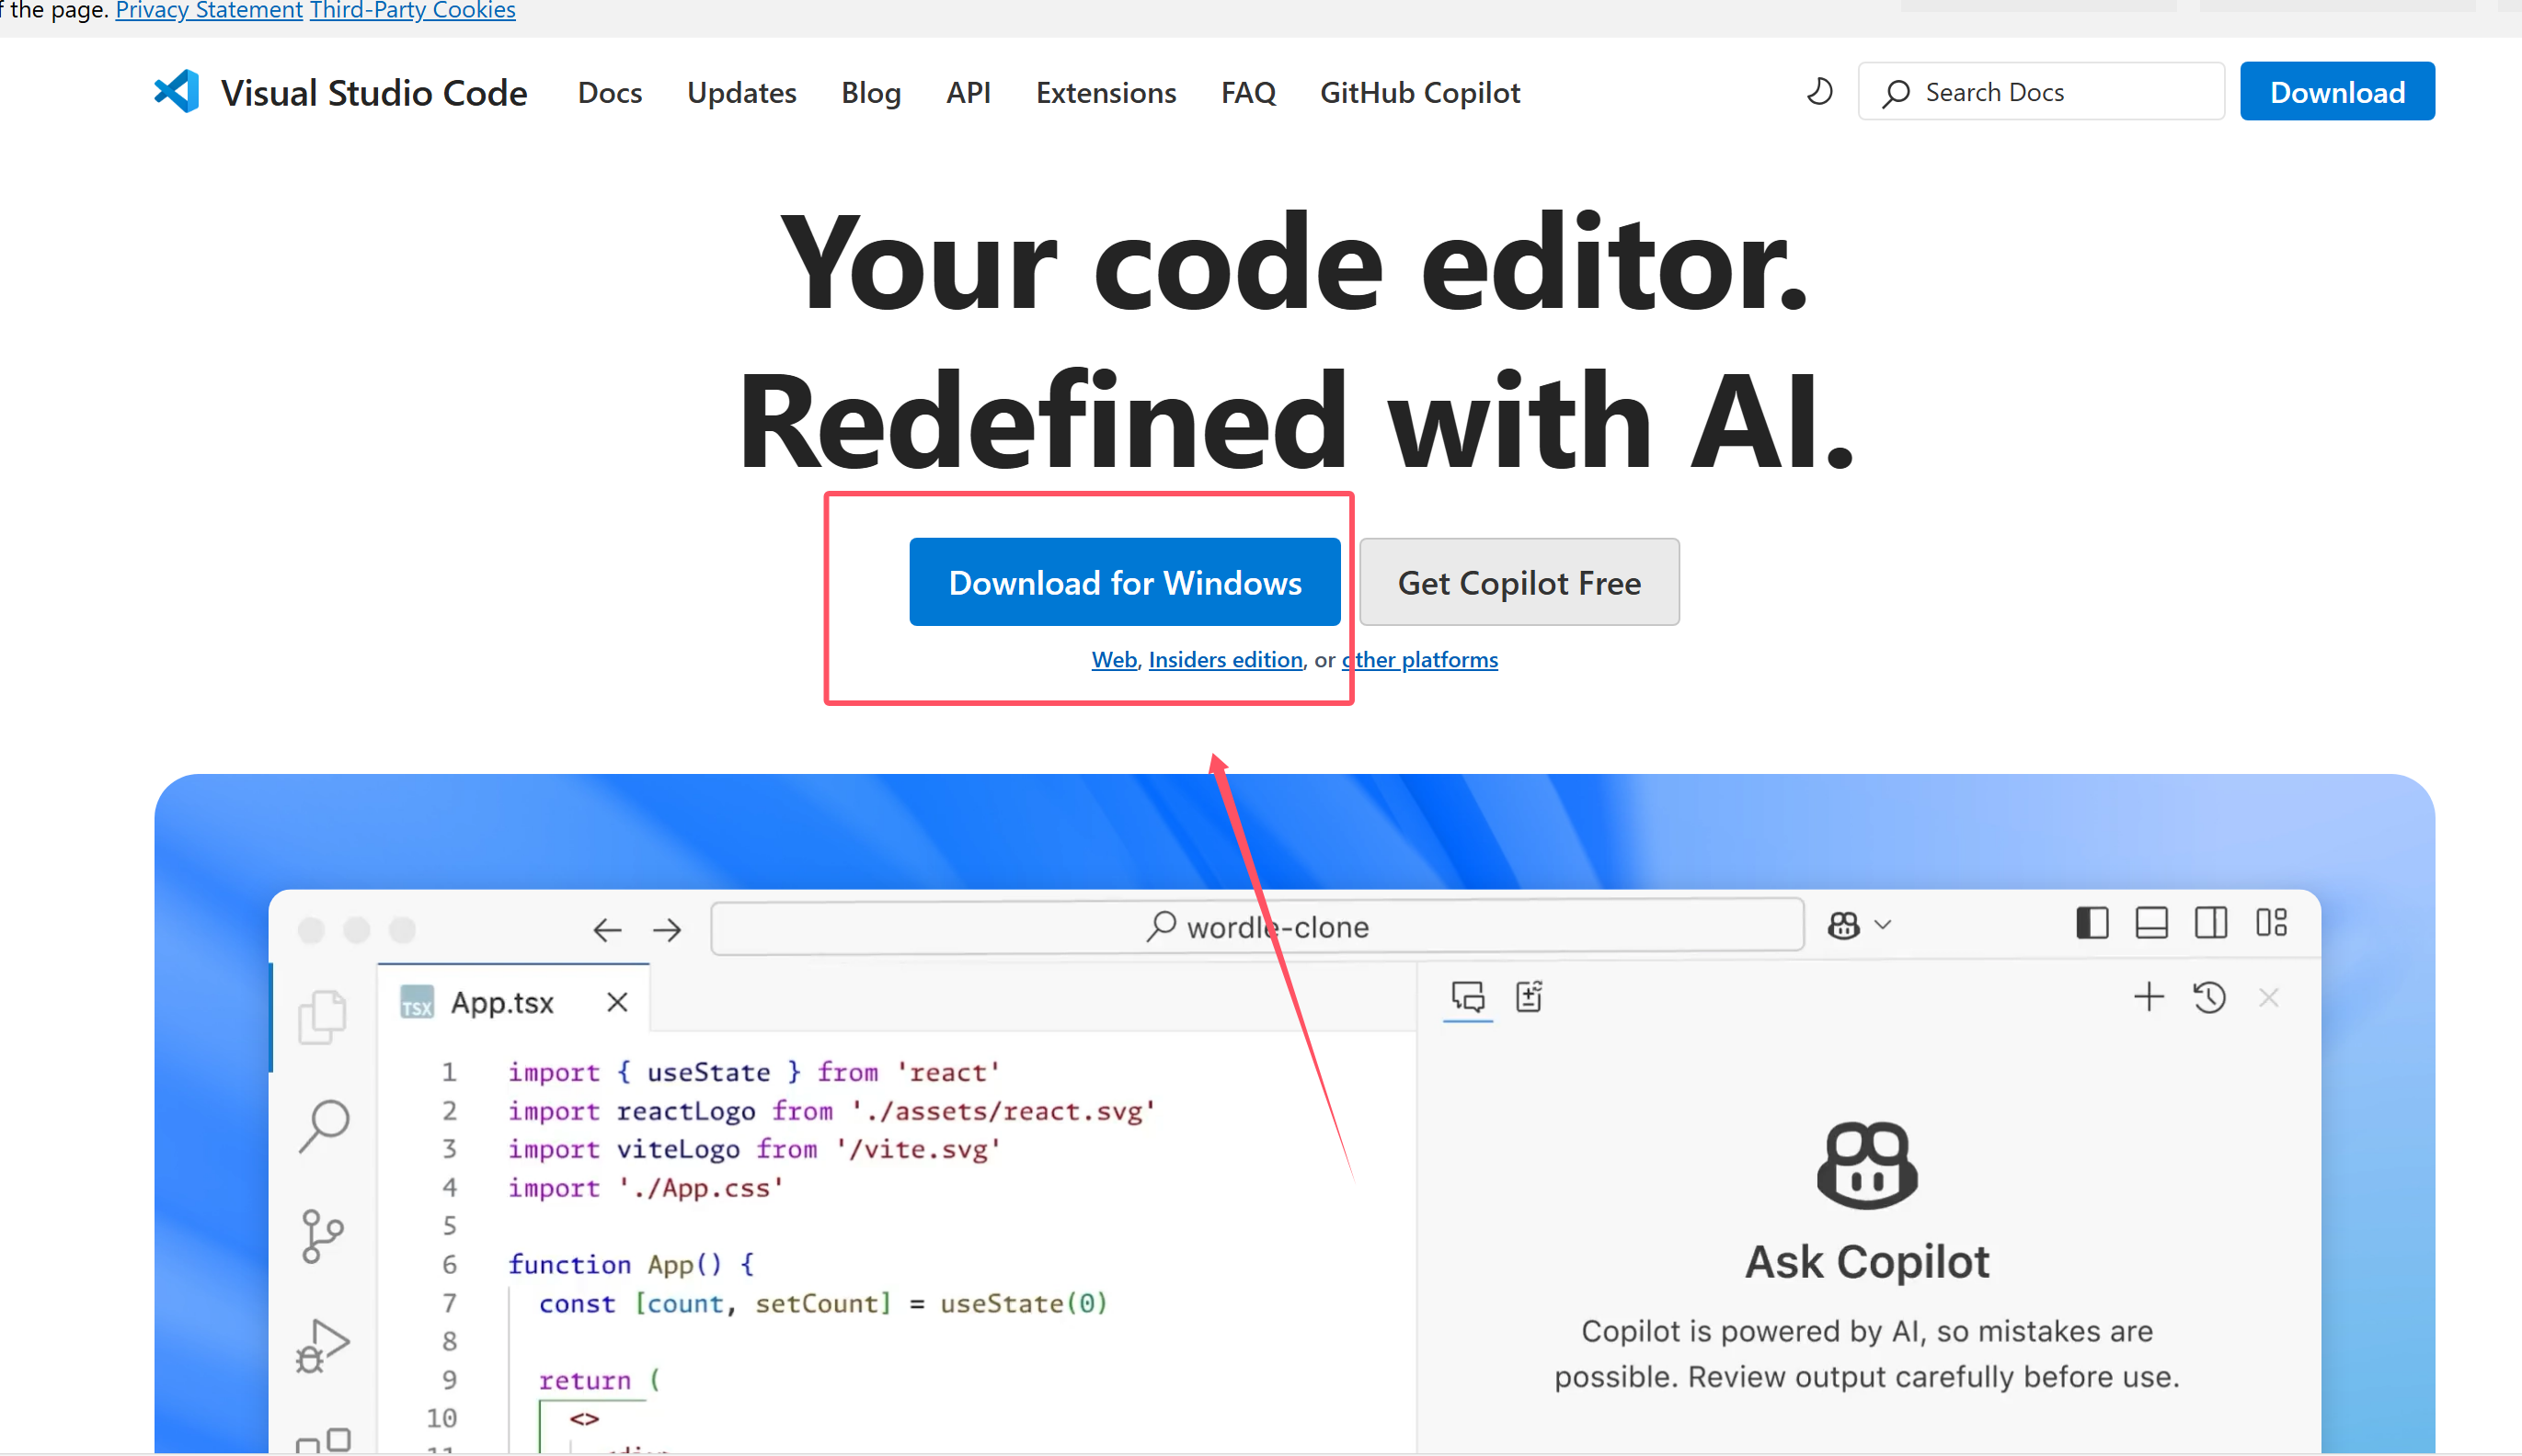Click the new chat plus icon

click(x=2148, y=997)
